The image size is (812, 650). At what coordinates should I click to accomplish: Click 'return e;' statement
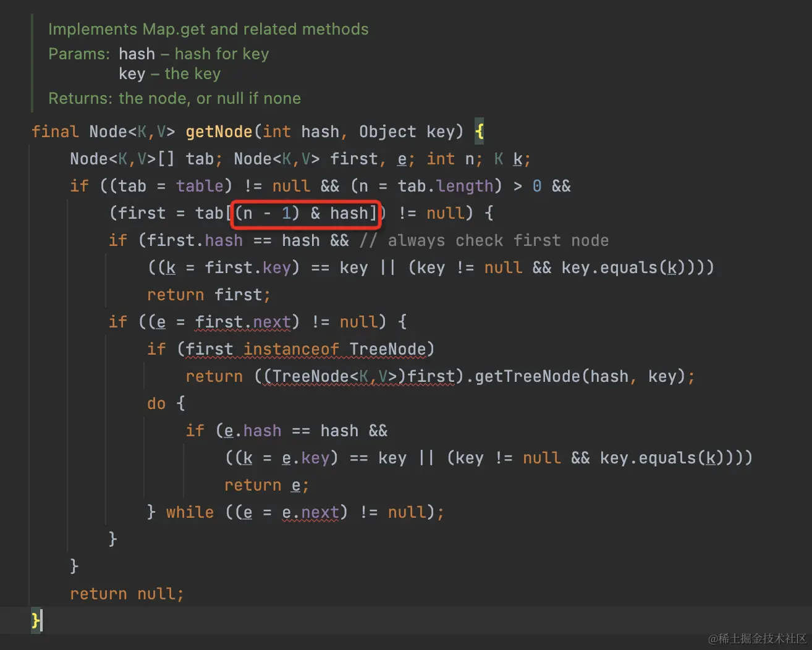[266, 485]
